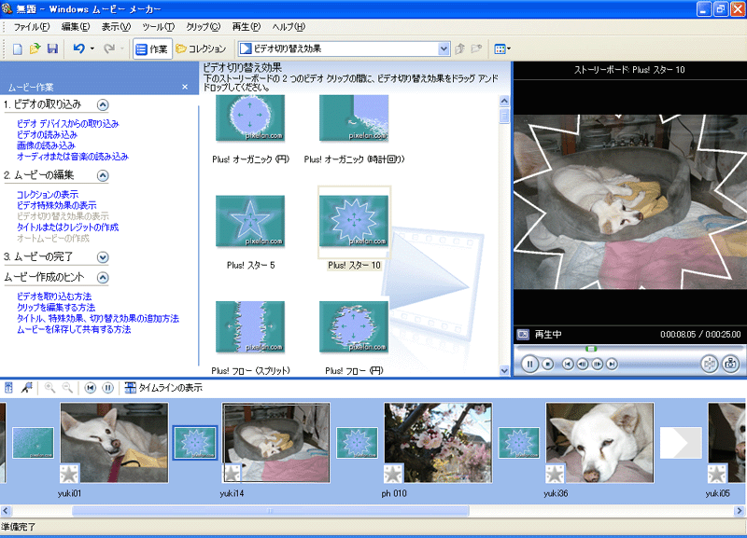This screenshot has height=538, width=747.
Task: Expand the 3. ムービーの完了 section
Action: [x=103, y=257]
